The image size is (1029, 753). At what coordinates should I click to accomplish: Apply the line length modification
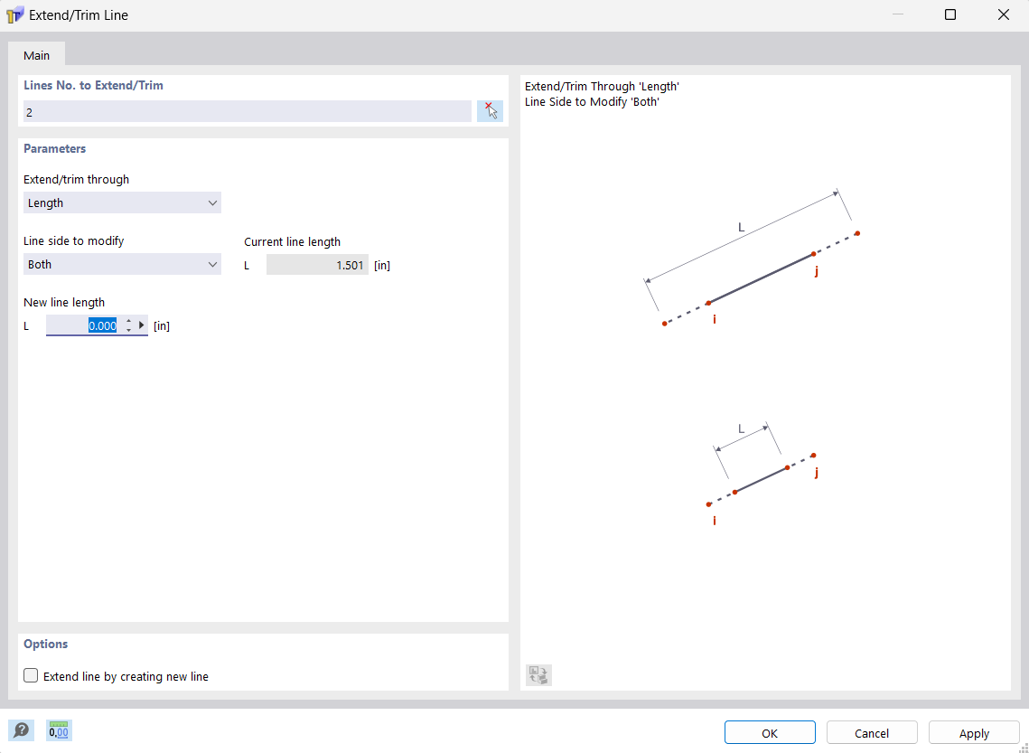pos(974,732)
